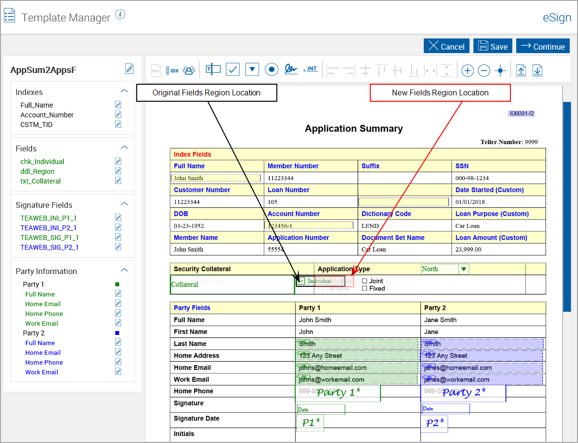Click the align vertical middle icon
The width and height of the screenshot is (578, 443).
(398, 70)
